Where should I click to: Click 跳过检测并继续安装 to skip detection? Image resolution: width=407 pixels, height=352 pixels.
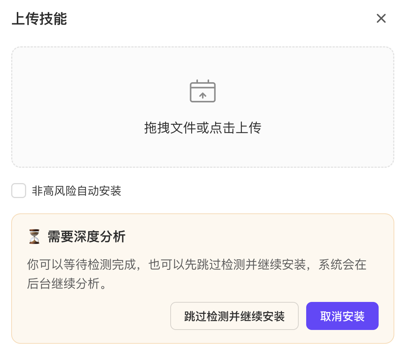(234, 316)
